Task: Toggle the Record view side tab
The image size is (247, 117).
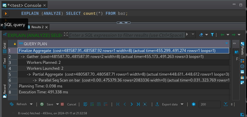Action: pyautogui.click(x=5, y=91)
